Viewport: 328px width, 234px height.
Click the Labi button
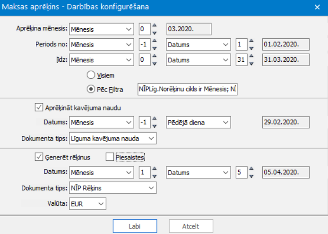(135, 226)
